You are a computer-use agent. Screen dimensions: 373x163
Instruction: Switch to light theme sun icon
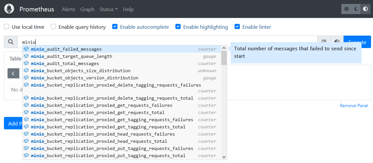346,9
